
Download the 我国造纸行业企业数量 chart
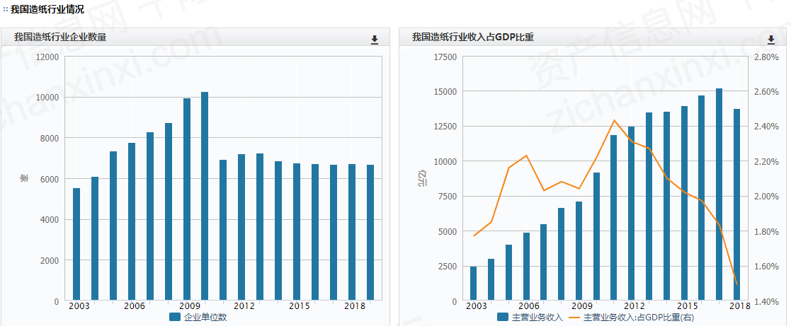pyautogui.click(x=375, y=40)
